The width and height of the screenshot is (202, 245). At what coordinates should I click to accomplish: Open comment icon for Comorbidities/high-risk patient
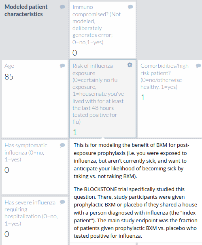coord(198,66)
